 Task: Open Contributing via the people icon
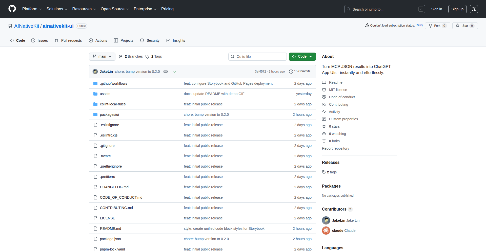point(324,104)
